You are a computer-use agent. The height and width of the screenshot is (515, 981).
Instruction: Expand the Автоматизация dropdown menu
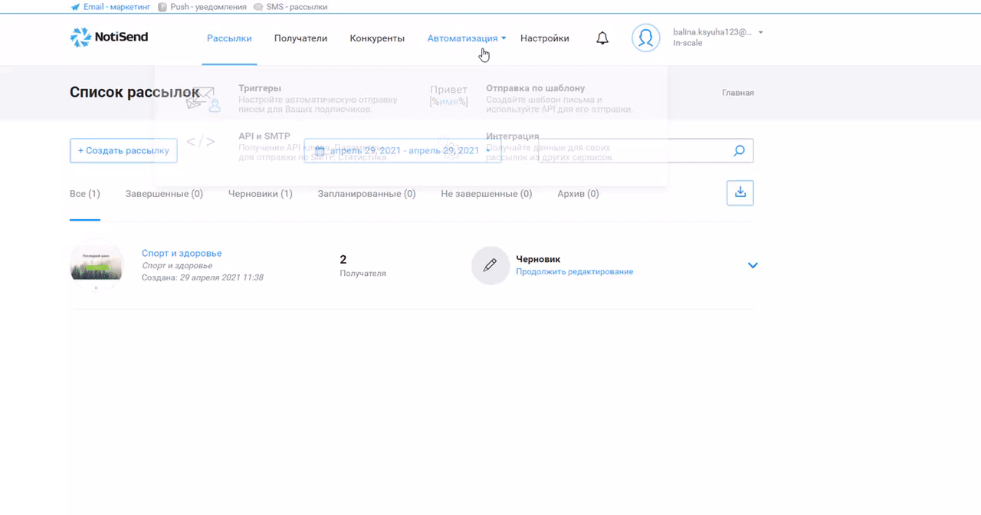pos(467,38)
